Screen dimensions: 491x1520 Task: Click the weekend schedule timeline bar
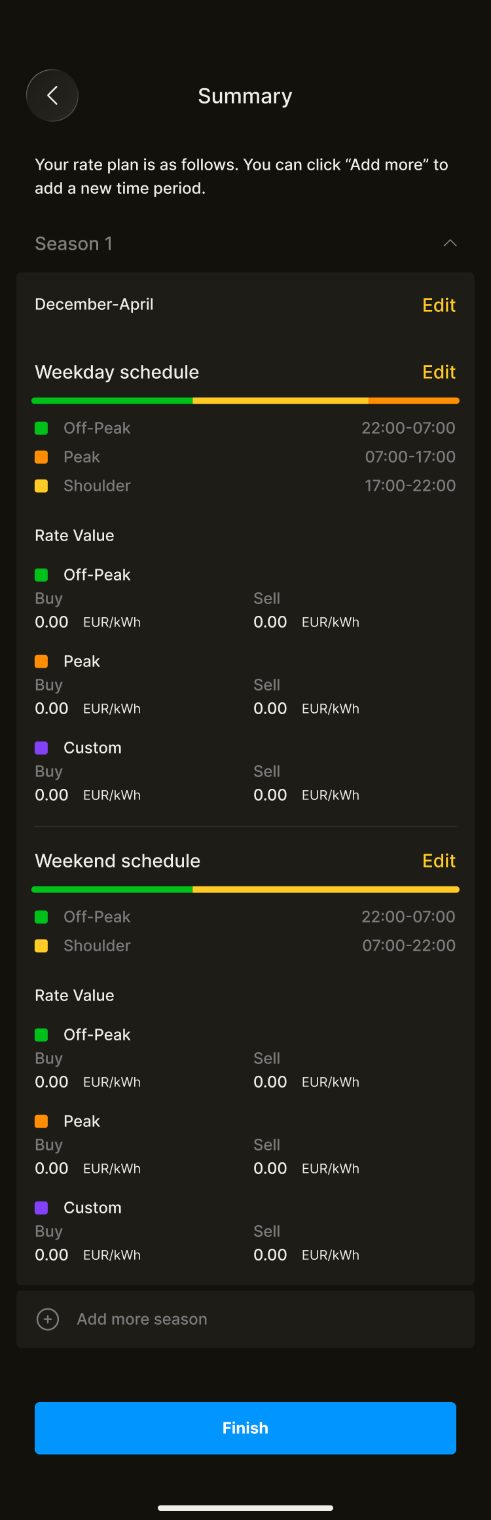pos(245,889)
